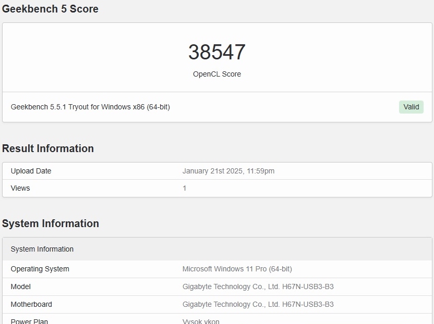Click the green Valid badge
The height and width of the screenshot is (324, 434).
click(411, 107)
